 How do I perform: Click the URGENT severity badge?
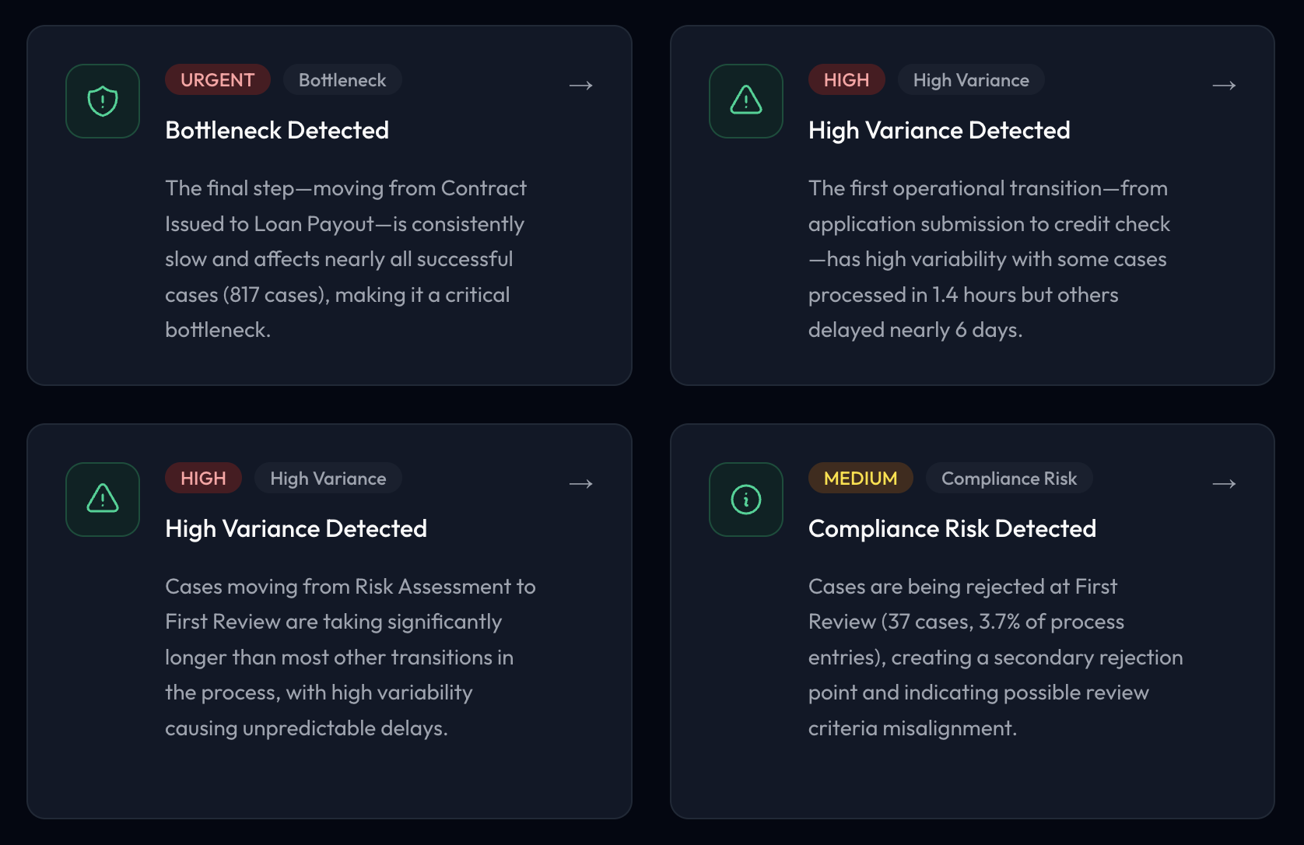click(217, 80)
